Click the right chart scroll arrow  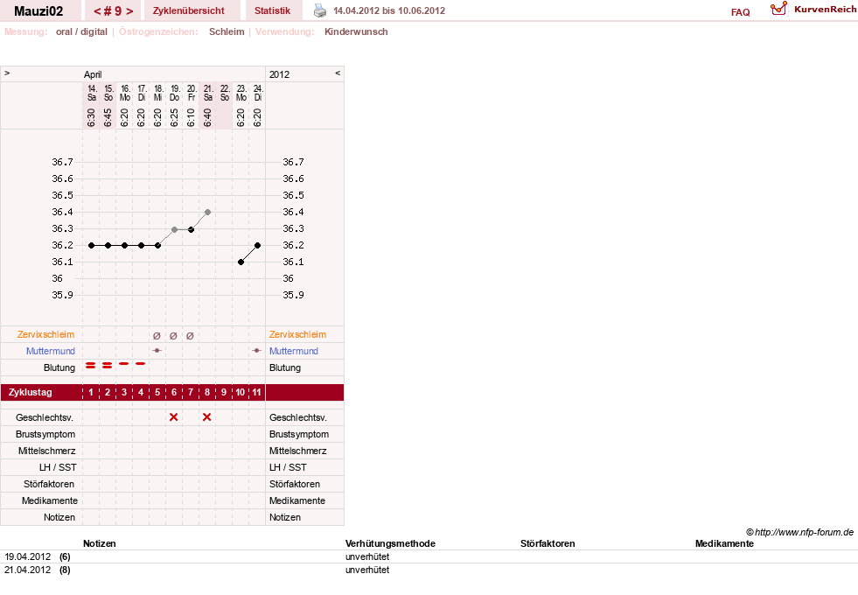(x=338, y=73)
